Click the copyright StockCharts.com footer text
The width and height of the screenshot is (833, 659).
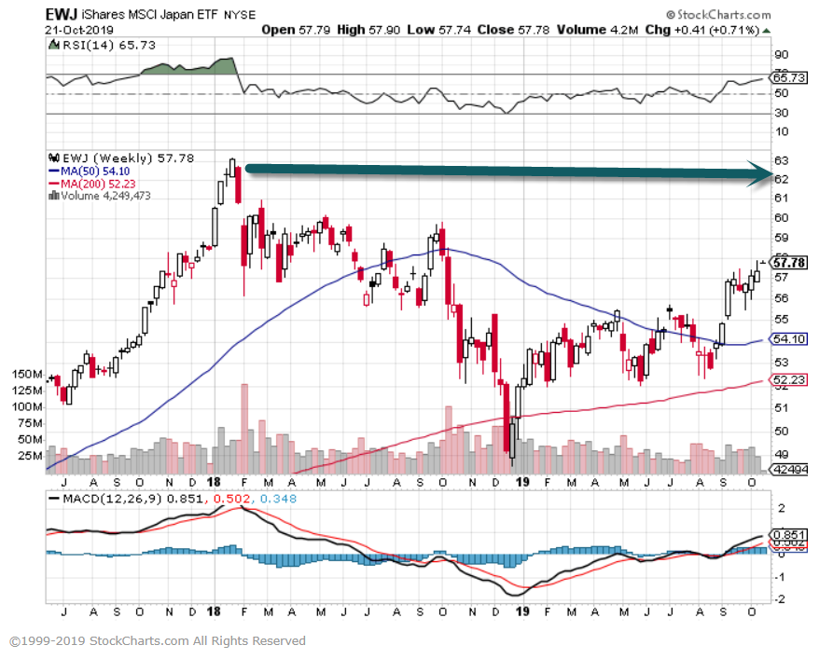pyautogui.click(x=158, y=641)
